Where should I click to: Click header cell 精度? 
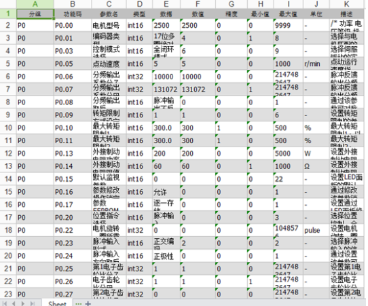[x=231, y=14]
